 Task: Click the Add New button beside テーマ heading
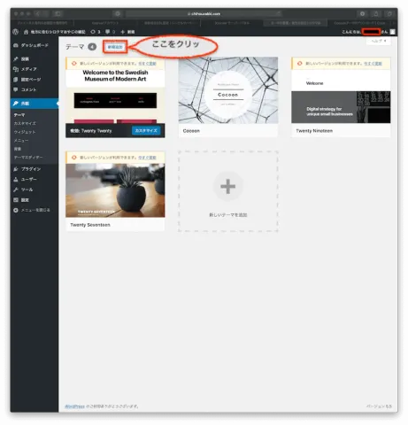pos(115,47)
